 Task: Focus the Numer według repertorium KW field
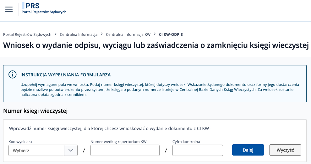125,150
